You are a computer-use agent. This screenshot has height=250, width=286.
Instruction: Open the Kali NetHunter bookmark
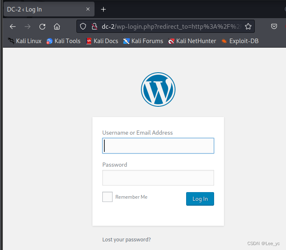click(192, 41)
